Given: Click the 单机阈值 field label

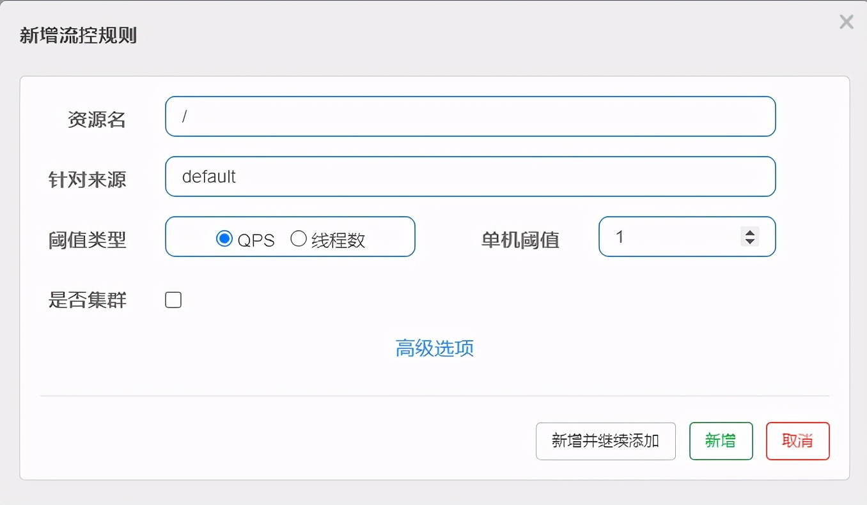Looking at the screenshot, I should [520, 240].
